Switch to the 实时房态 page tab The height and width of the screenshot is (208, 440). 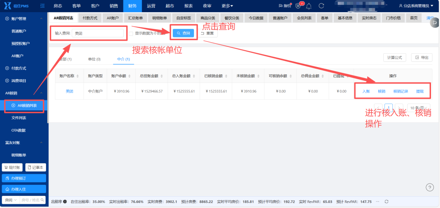click(369, 18)
